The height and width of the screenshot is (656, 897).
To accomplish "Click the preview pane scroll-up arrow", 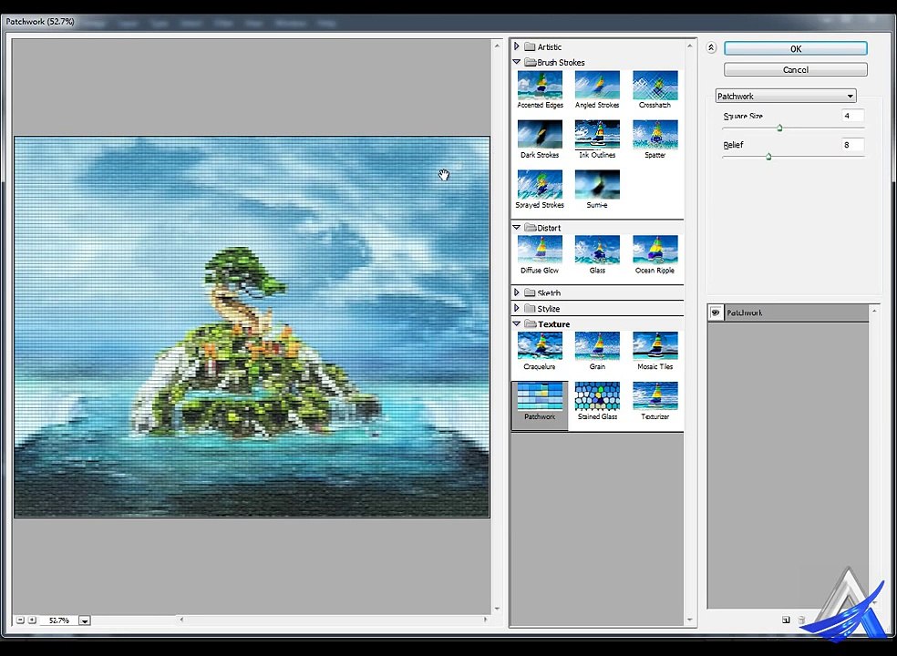I will click(x=497, y=45).
